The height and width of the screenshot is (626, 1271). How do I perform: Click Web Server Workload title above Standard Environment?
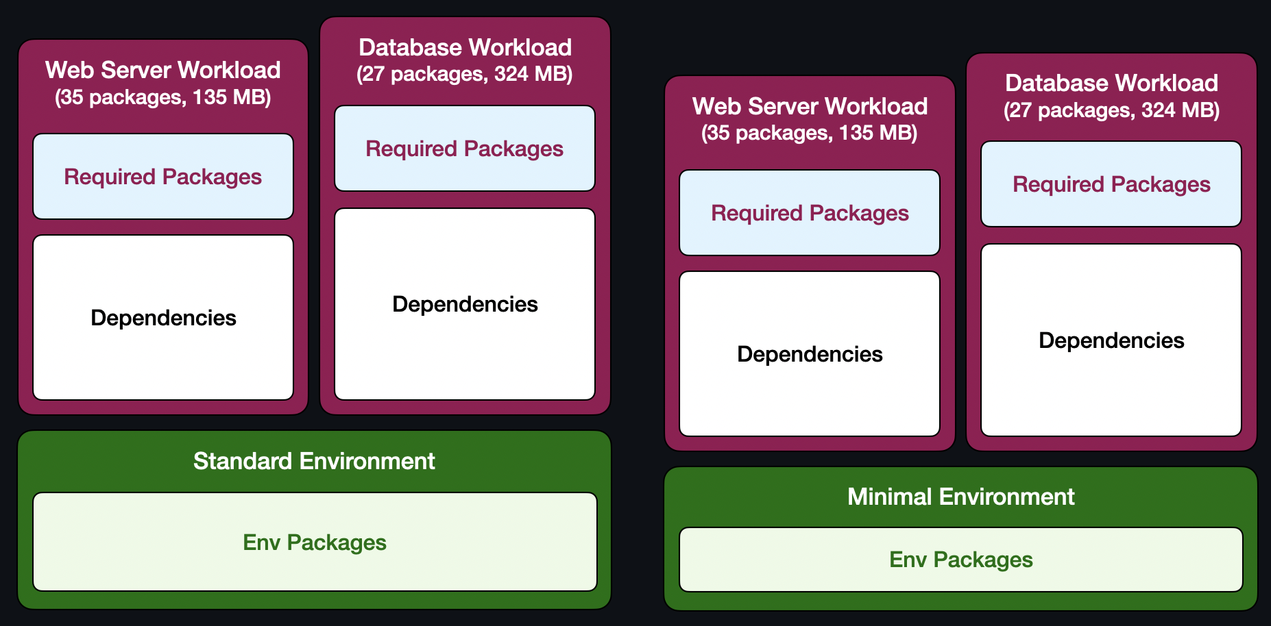click(163, 70)
